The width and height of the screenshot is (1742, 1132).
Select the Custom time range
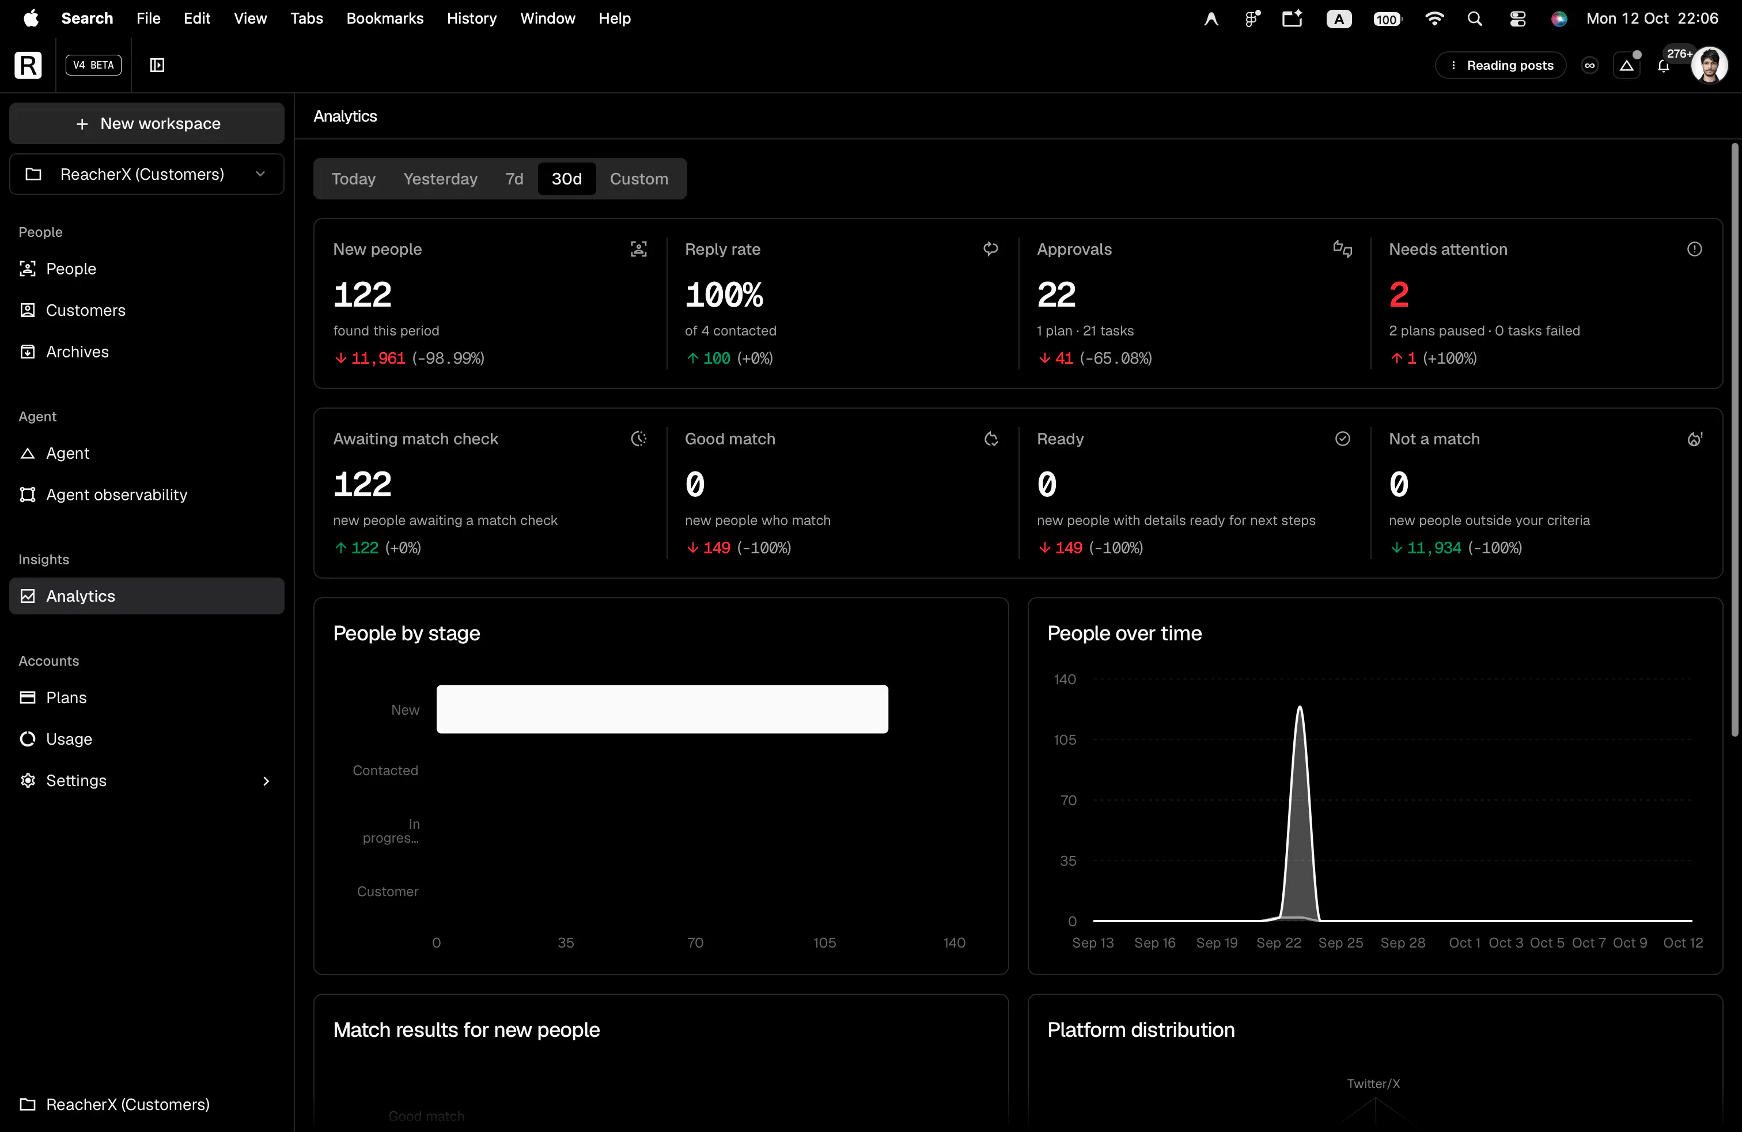(639, 179)
